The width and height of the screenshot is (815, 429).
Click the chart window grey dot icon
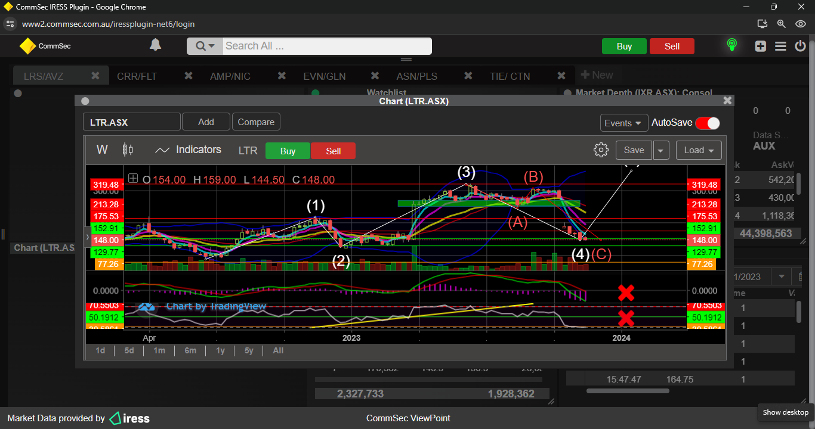[85, 101]
